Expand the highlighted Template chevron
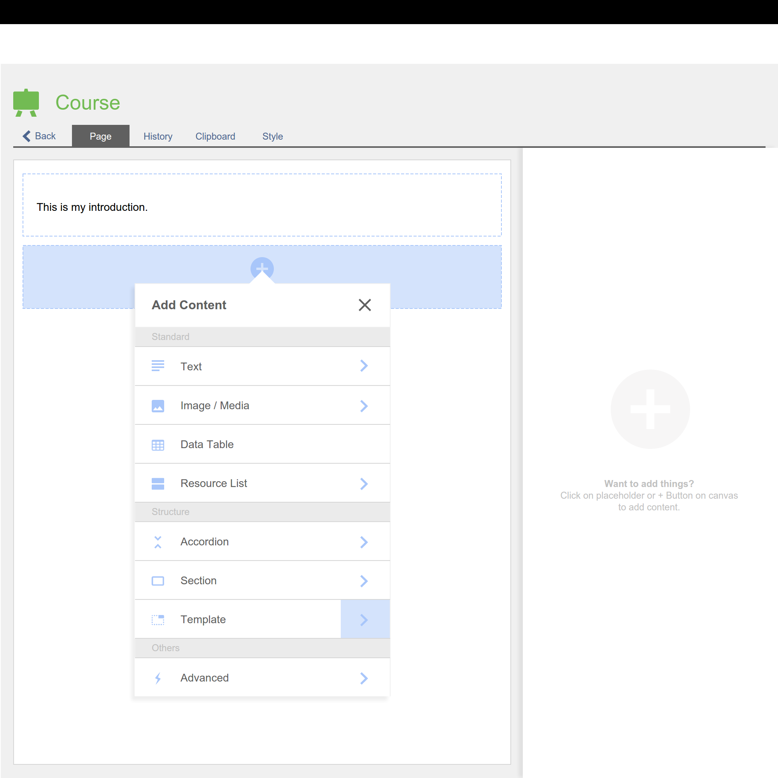This screenshot has height=778, width=778. 365,620
